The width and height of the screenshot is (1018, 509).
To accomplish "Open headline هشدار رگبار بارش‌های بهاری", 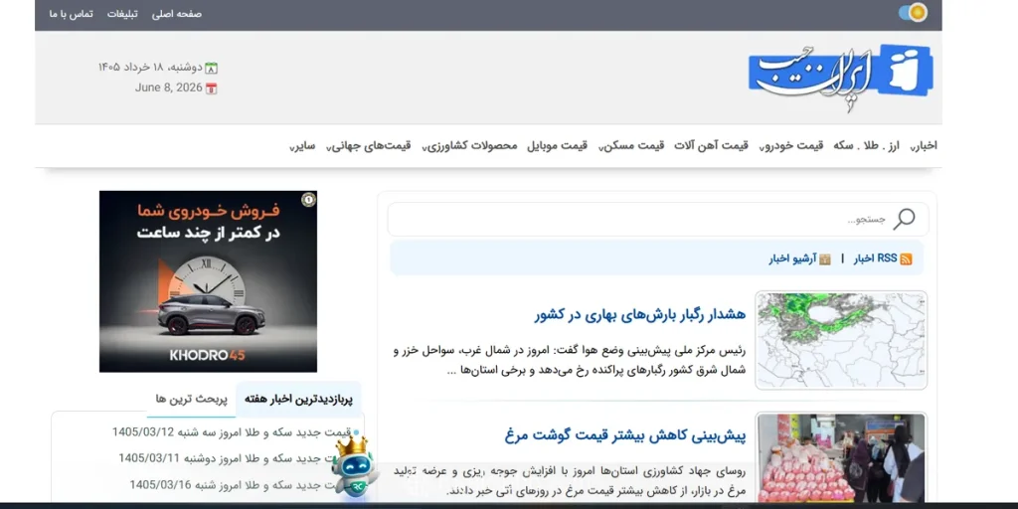I will pos(640,315).
